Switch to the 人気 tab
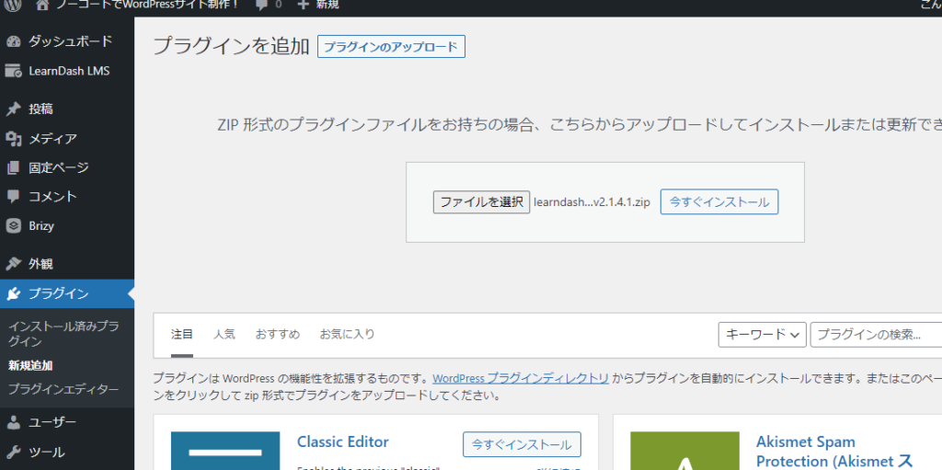The width and height of the screenshot is (942, 470). (x=224, y=335)
